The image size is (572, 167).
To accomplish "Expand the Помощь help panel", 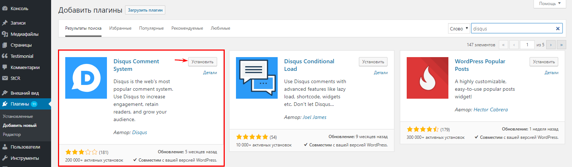I will pyautogui.click(x=550, y=4).
